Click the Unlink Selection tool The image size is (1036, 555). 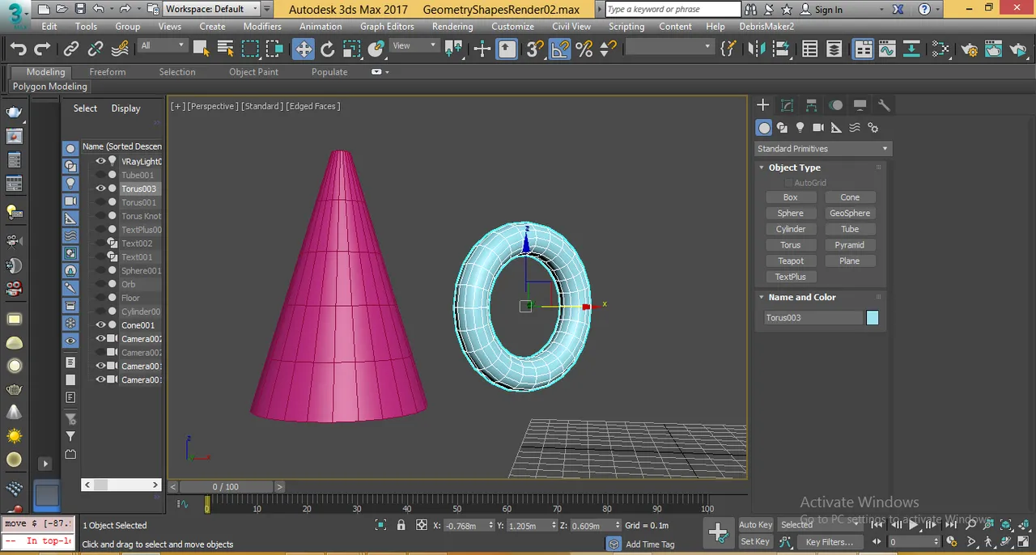pyautogui.click(x=96, y=49)
